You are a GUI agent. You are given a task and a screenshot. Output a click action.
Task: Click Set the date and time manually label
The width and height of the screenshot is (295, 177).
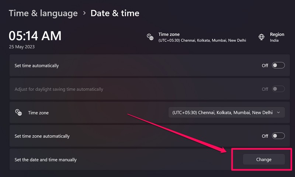pos(45,160)
